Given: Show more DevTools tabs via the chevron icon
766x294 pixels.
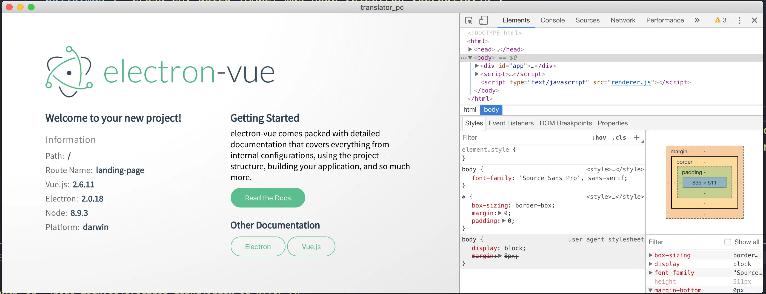Looking at the screenshot, I should 697,20.
